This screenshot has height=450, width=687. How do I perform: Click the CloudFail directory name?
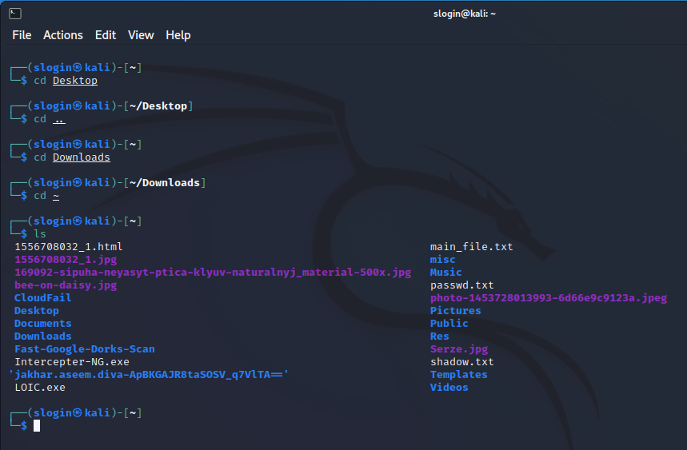click(x=43, y=298)
